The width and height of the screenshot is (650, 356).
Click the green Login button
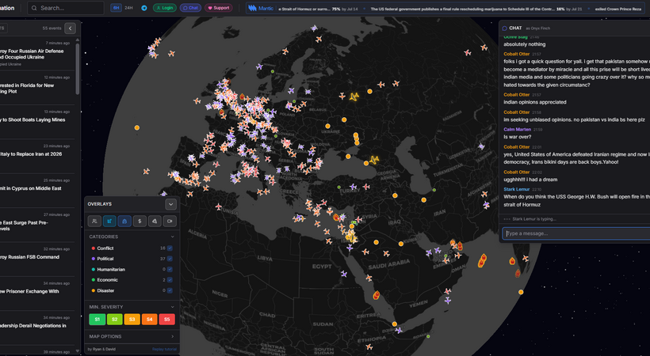164,8
